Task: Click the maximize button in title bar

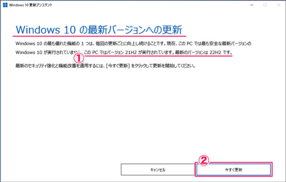Action: click(x=265, y=5)
